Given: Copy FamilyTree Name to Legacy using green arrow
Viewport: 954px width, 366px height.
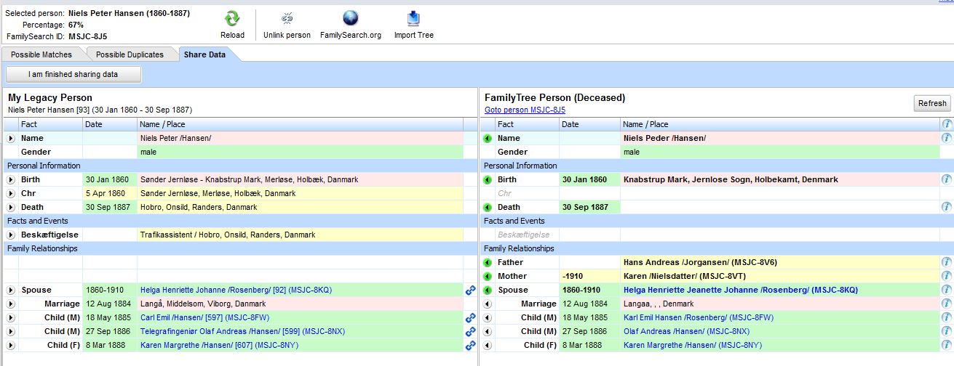Looking at the screenshot, I should (x=488, y=138).
